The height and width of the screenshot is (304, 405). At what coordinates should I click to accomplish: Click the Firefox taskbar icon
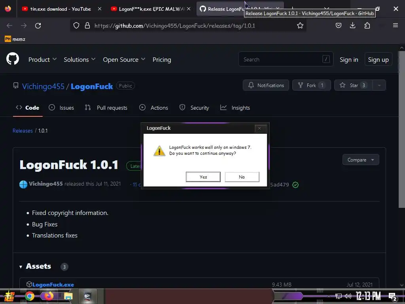coord(48,296)
